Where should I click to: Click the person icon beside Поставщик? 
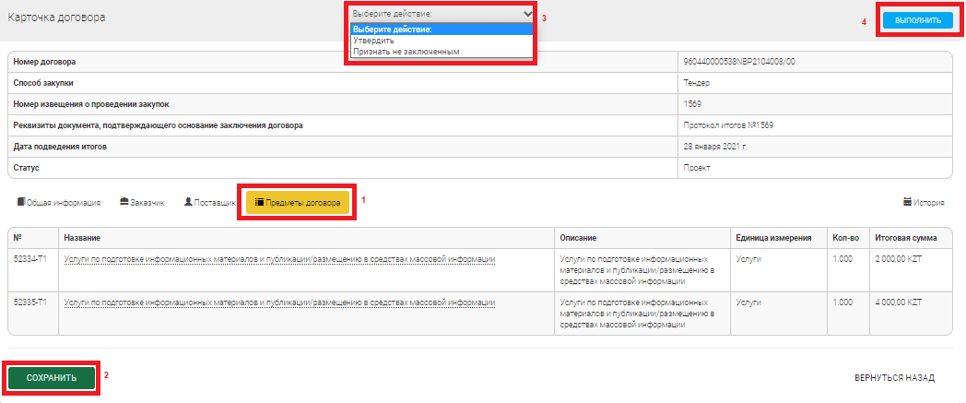click(188, 202)
